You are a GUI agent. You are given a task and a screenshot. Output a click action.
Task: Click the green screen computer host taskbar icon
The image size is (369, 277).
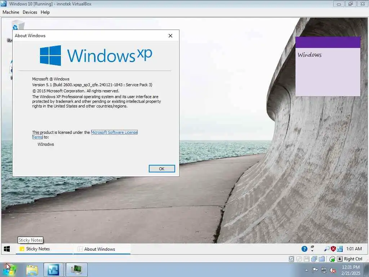pos(76,270)
